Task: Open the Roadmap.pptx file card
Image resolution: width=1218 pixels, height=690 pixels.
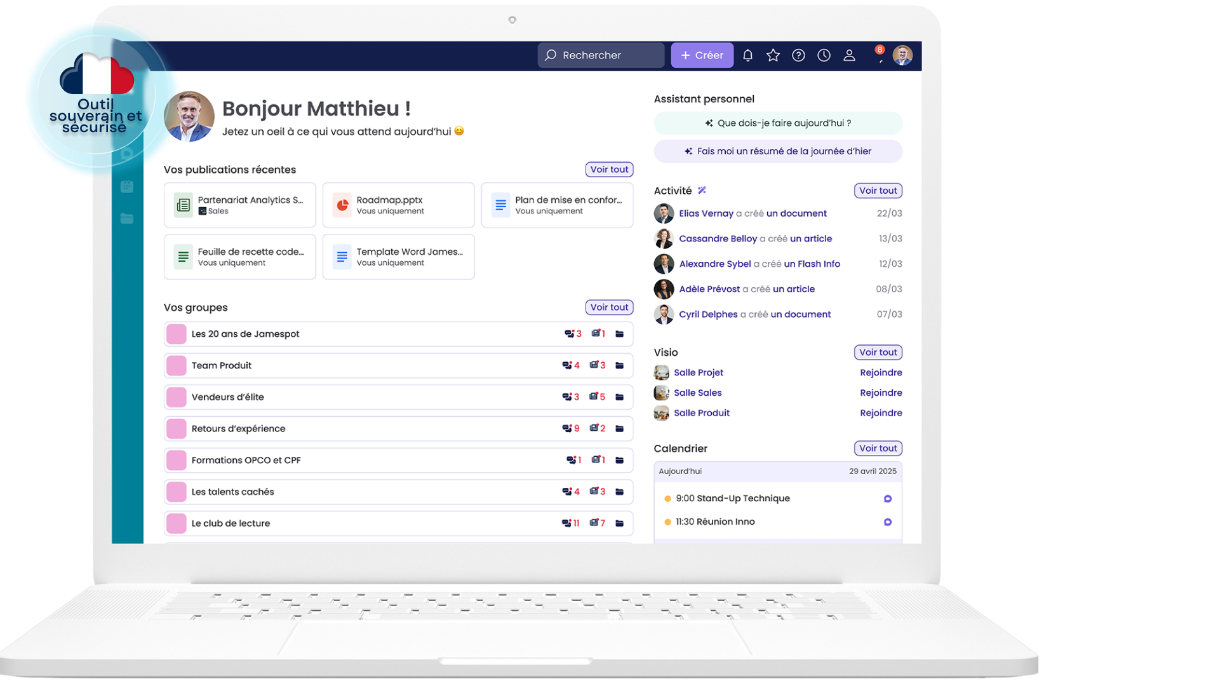Action: [398, 205]
